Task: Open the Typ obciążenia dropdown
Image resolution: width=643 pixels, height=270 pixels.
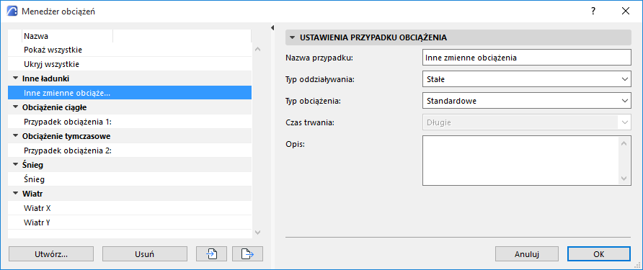Action: (526, 100)
